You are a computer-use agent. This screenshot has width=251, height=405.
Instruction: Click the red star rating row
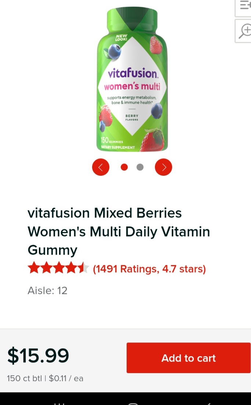(x=58, y=268)
